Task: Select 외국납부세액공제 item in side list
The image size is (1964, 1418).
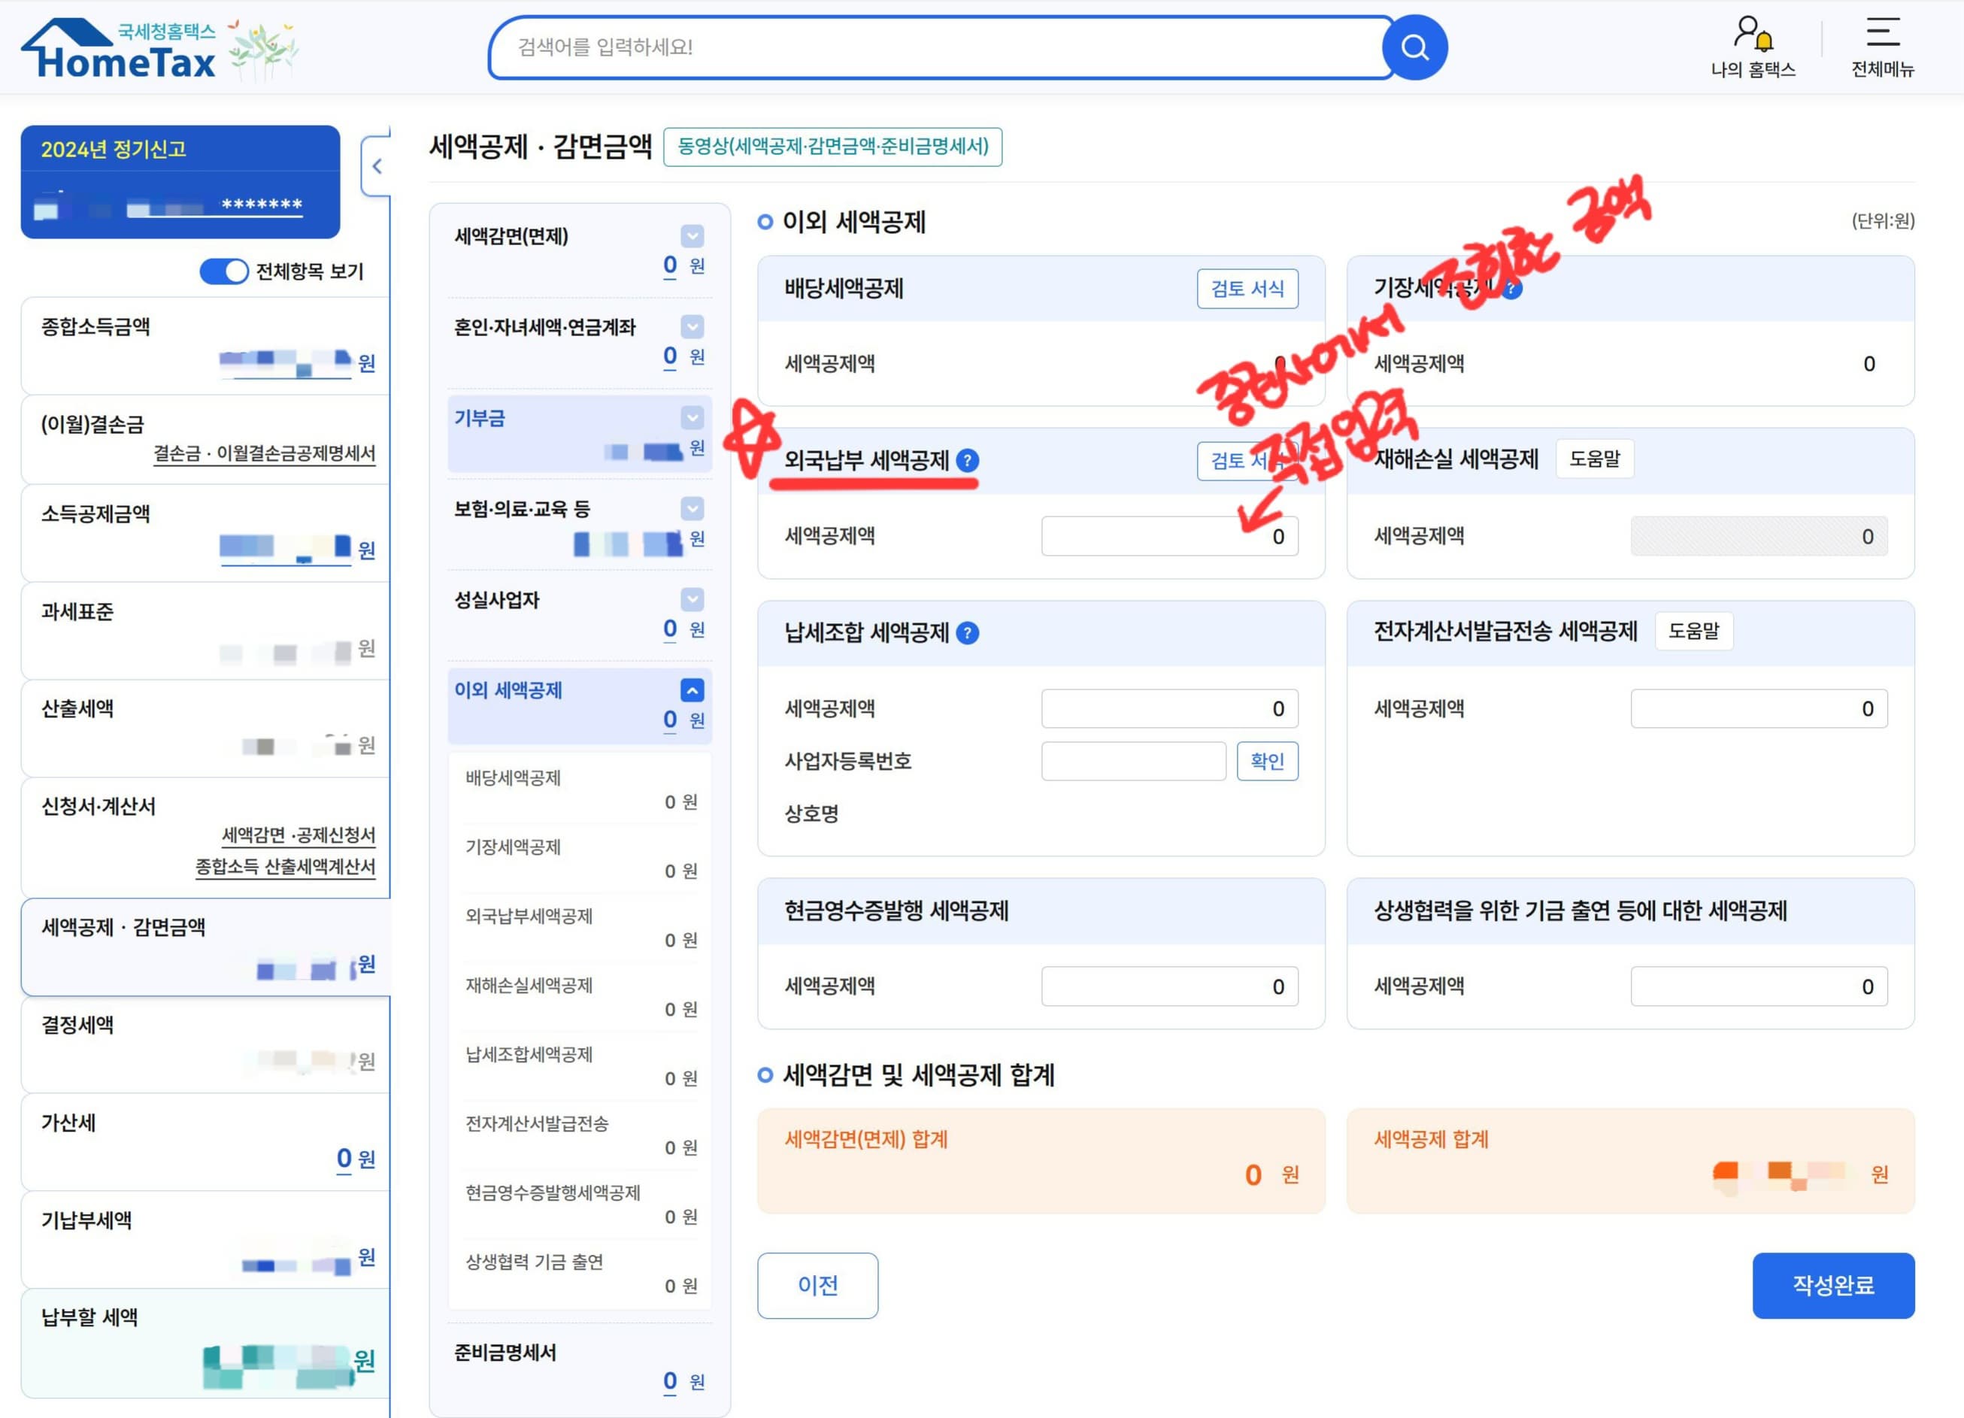Action: (x=529, y=917)
